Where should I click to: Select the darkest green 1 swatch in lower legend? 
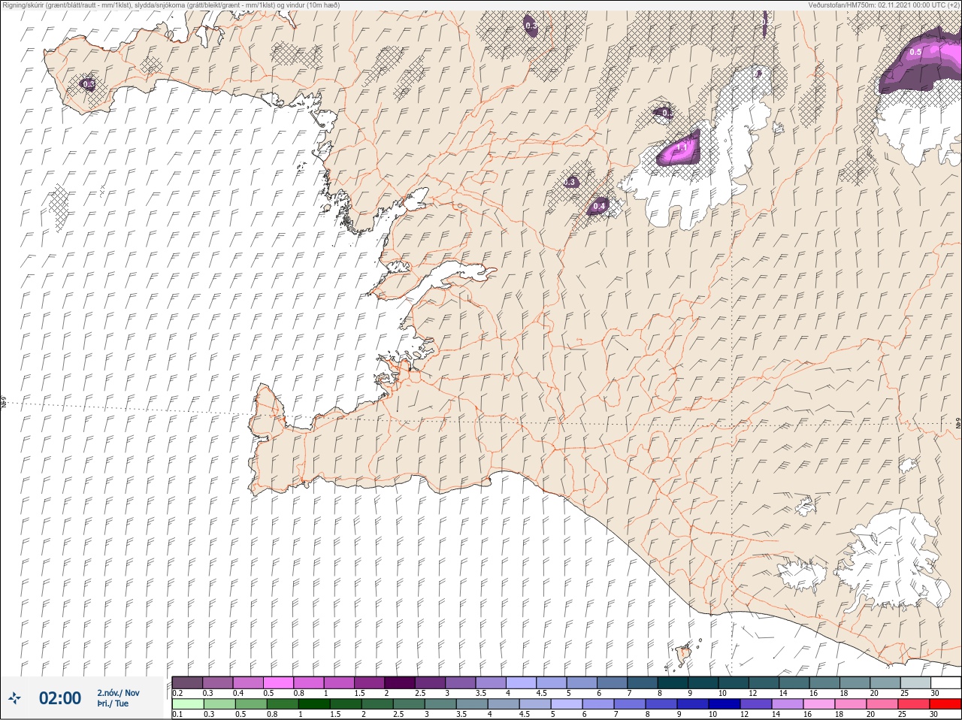(313, 704)
